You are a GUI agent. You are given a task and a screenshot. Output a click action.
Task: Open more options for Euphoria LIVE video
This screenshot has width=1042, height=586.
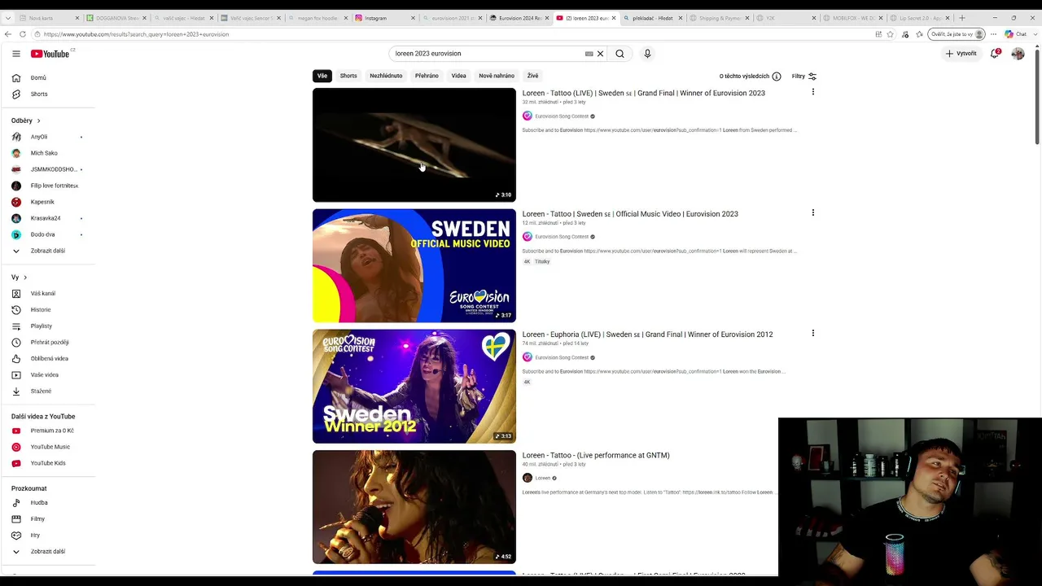pyautogui.click(x=812, y=333)
